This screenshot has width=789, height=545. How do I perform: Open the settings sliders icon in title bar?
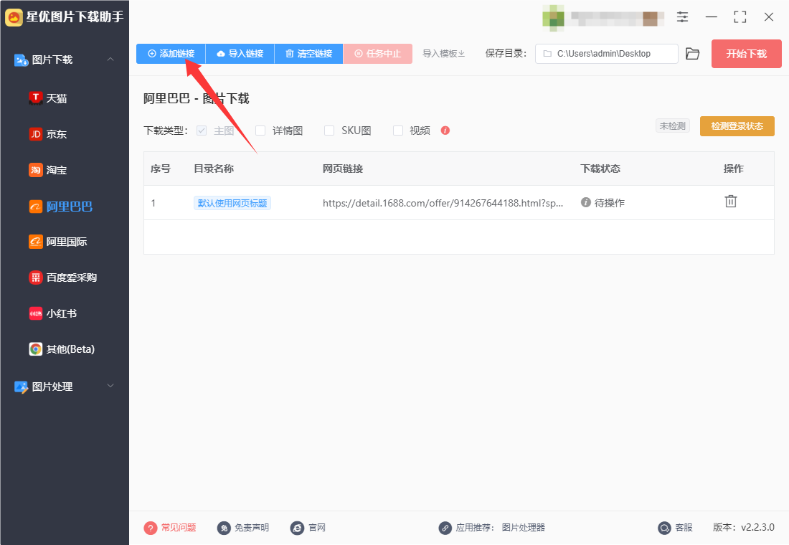click(682, 17)
